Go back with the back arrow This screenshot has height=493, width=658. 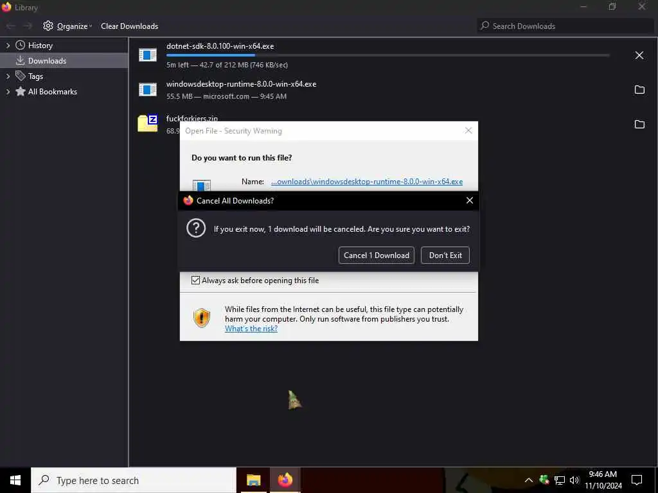tap(11, 26)
